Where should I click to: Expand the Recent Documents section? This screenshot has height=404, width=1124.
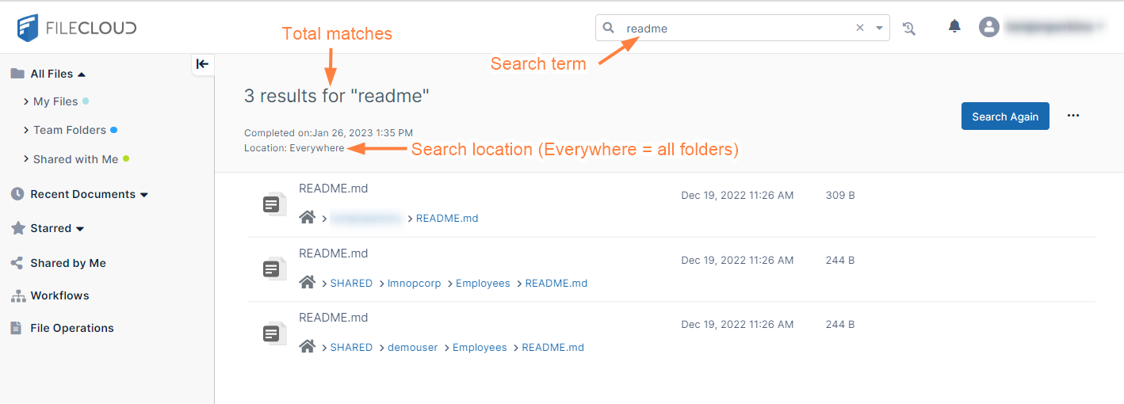(143, 195)
